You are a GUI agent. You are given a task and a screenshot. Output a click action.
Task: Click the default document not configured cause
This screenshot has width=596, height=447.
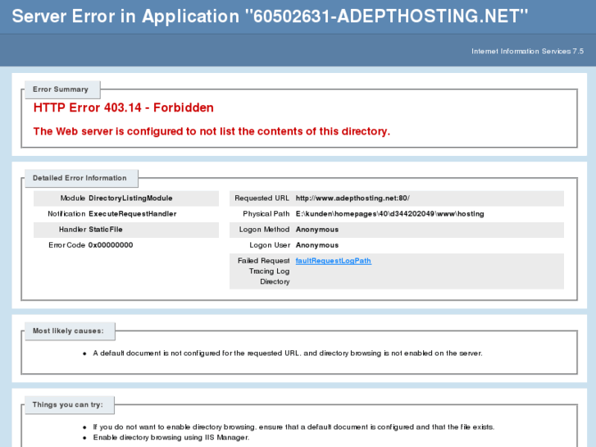[x=287, y=353]
